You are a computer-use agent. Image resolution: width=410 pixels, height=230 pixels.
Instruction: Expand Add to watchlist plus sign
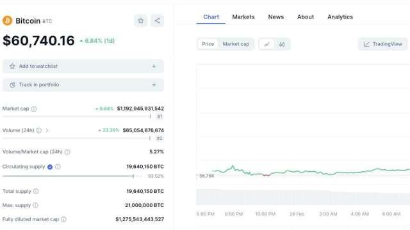pos(154,66)
